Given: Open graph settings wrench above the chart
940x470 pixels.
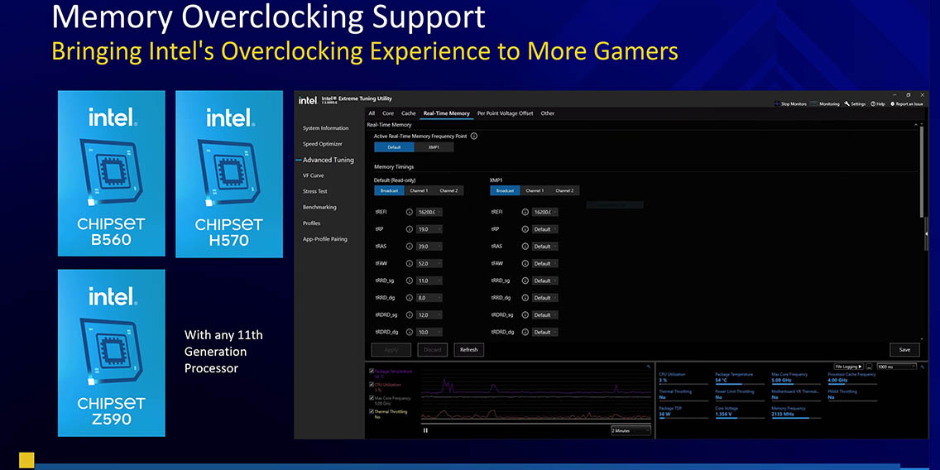Looking at the screenshot, I should pos(648,367).
